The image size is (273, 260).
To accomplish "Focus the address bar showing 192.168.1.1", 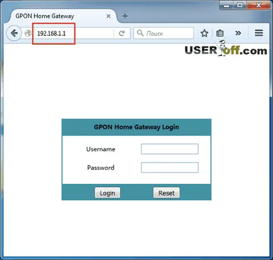I will point(74,33).
